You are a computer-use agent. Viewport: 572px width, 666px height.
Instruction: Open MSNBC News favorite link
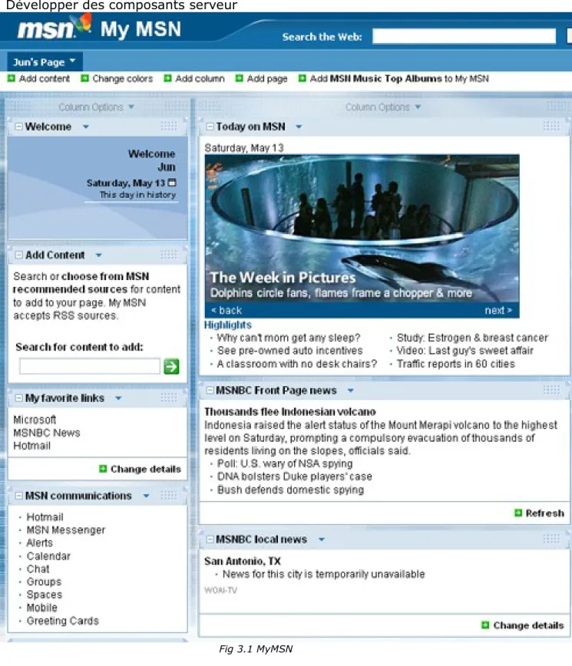[x=47, y=433]
